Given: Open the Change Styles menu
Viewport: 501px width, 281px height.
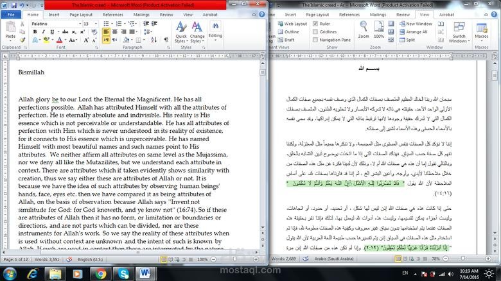Looking at the screenshot, I should [197, 32].
